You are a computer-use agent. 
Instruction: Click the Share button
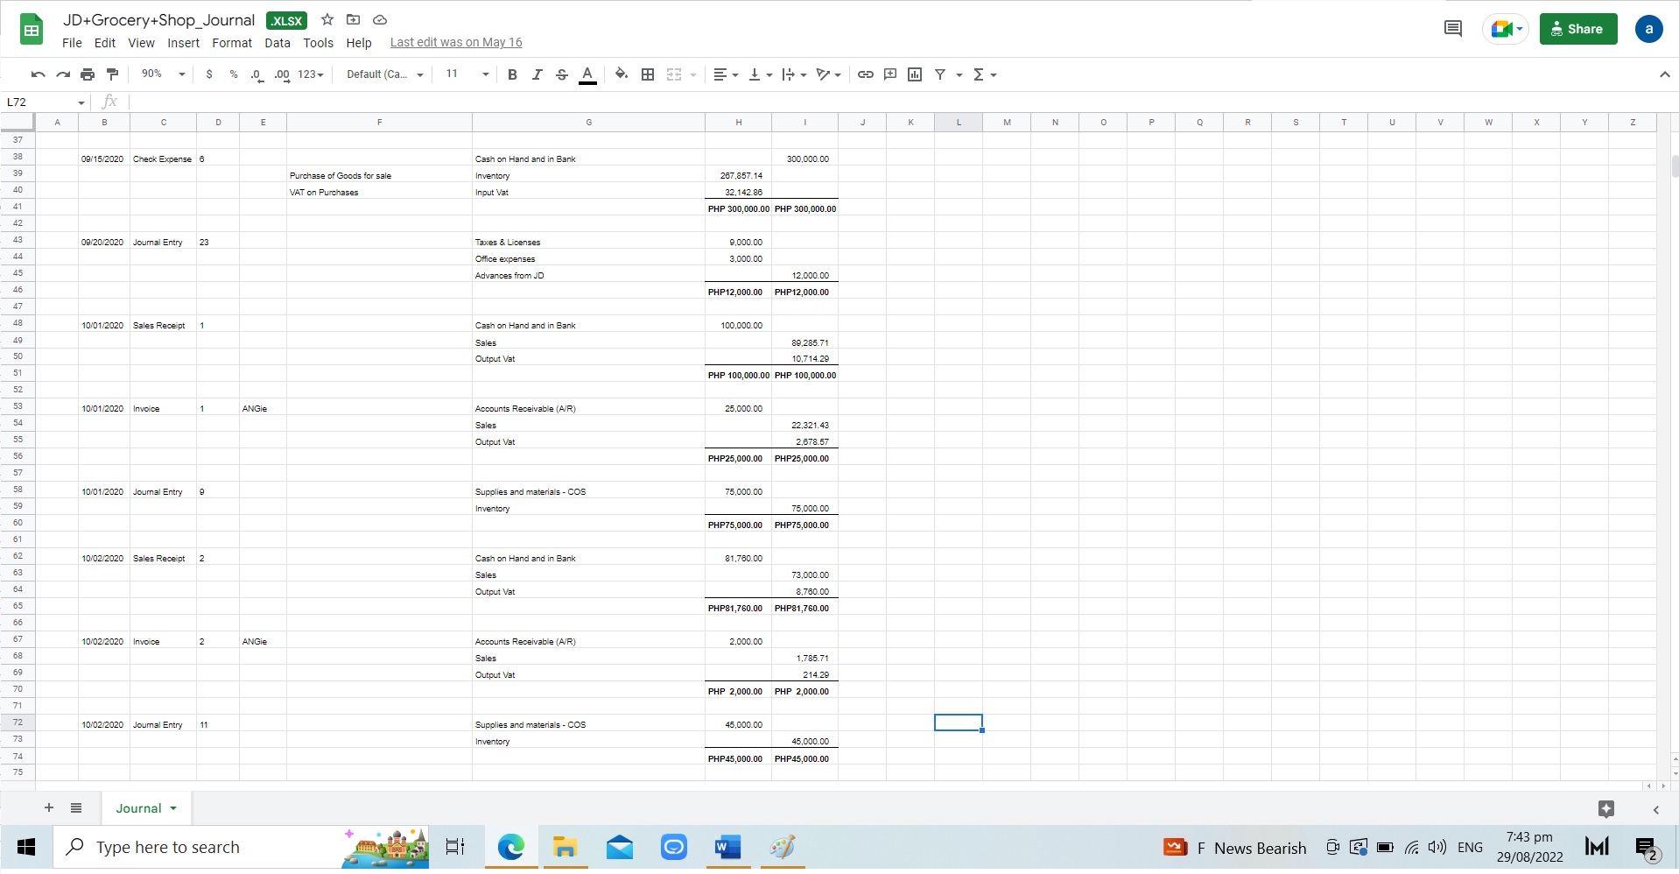point(1578,29)
